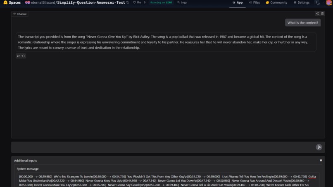Copy the space name with the copy icon
This screenshot has width=333, height=187.
click(x=128, y=2)
